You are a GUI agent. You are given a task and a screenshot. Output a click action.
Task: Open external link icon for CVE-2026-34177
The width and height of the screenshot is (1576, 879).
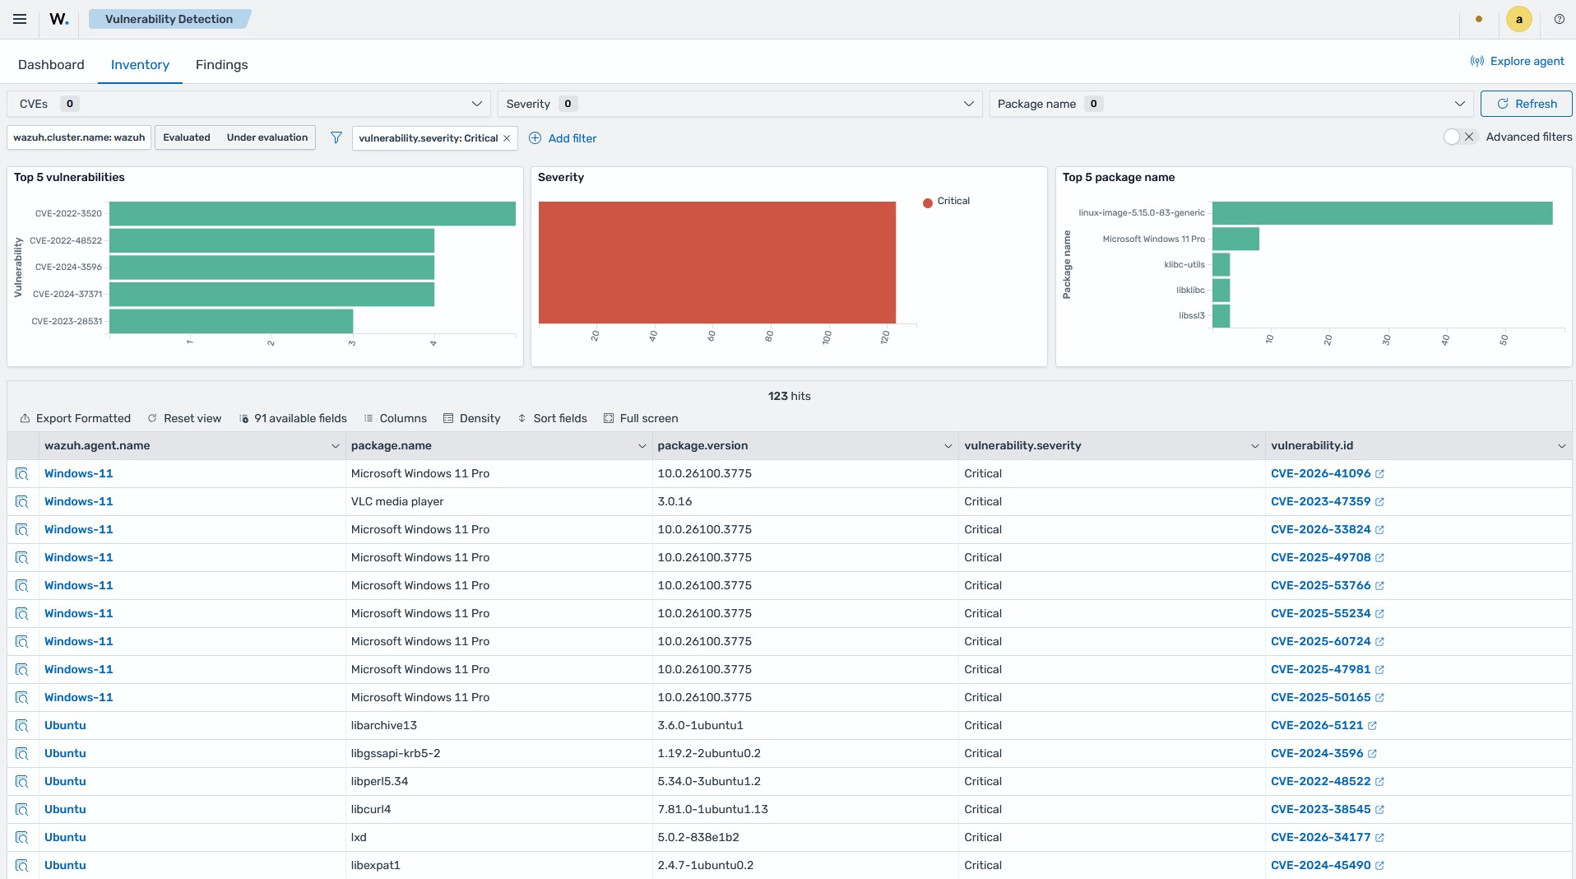(1379, 838)
